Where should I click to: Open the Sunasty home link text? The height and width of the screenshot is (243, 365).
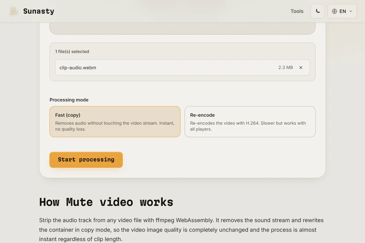[38, 11]
